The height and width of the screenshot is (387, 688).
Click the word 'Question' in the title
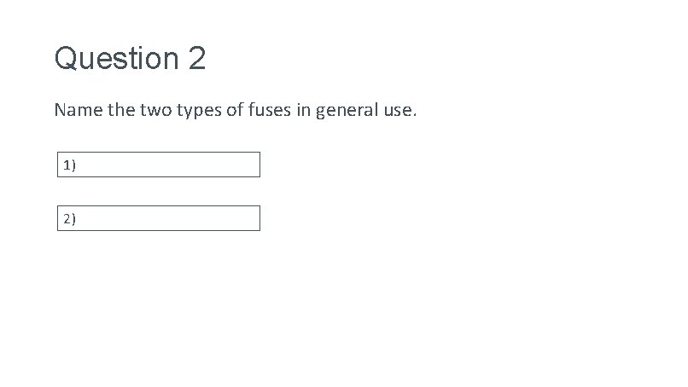point(114,59)
